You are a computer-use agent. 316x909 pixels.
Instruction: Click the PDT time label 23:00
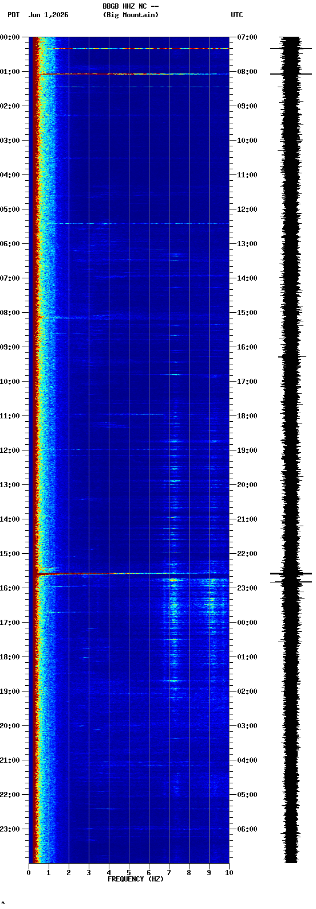tap(10, 829)
